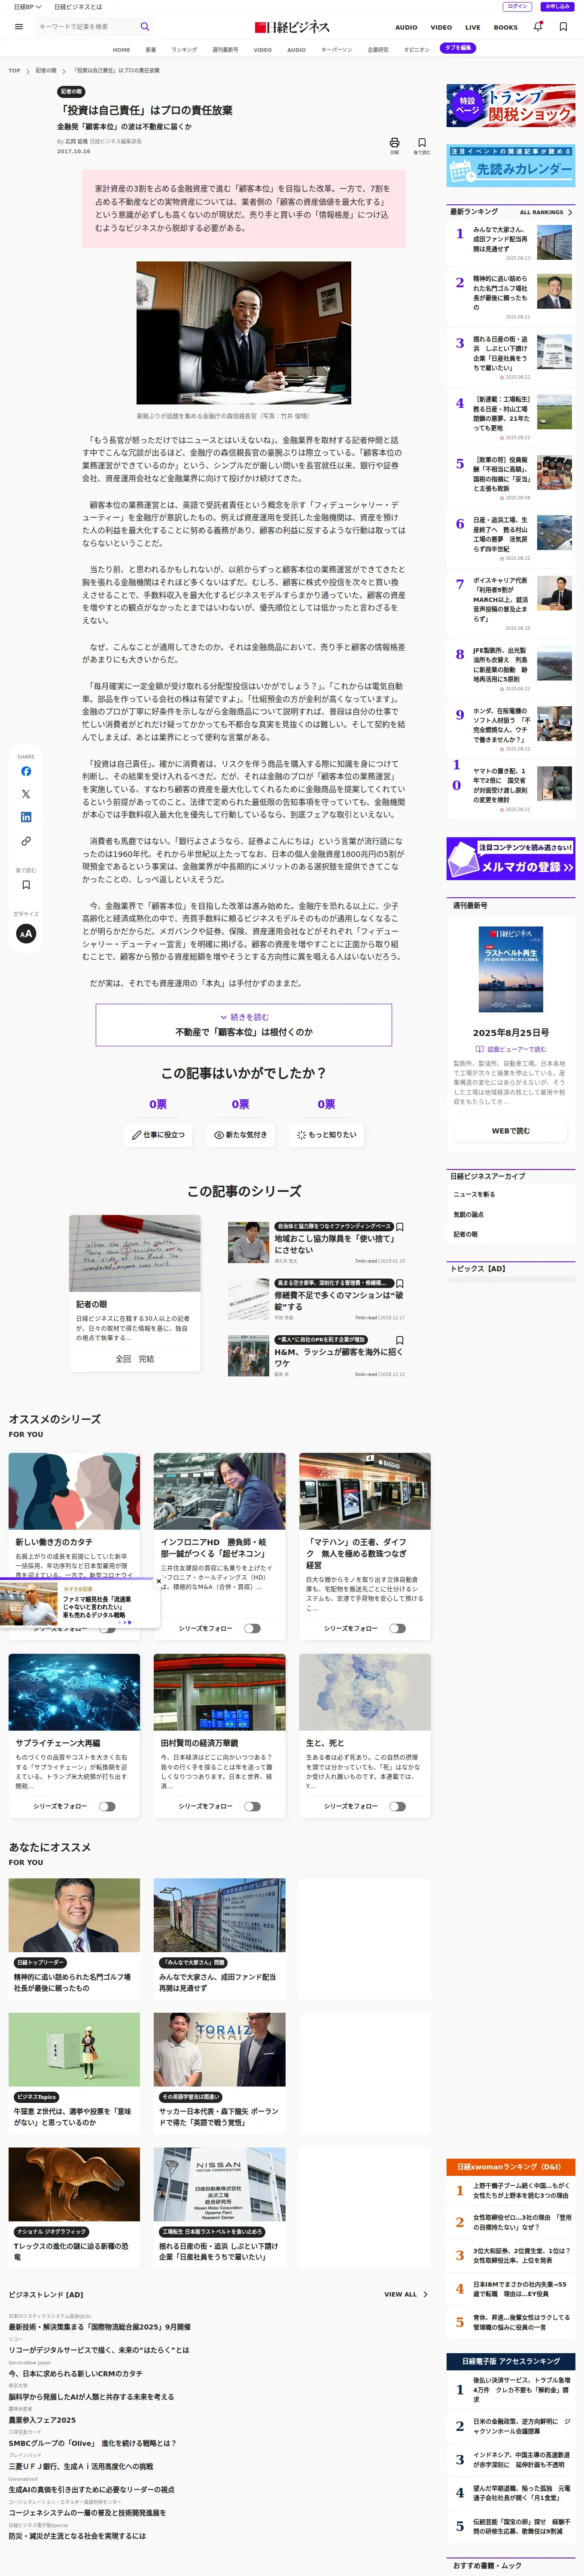Select HOME in navigation bar
The image size is (584, 2576).
click(x=121, y=49)
